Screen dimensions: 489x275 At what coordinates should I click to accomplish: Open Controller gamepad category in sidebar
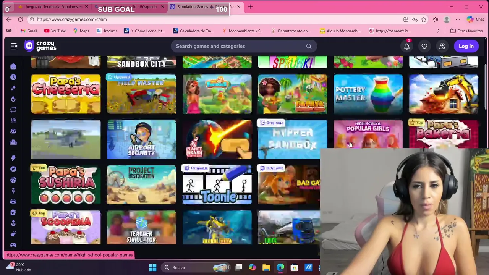pos(13,245)
